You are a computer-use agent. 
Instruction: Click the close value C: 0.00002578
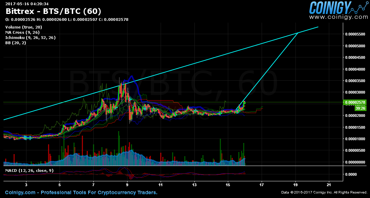point(114,19)
